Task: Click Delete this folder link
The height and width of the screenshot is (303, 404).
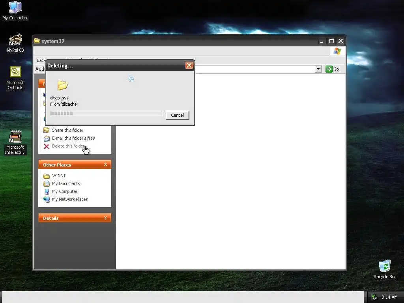Action: 69,146
